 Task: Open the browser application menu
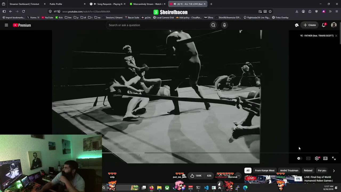click(337, 11)
